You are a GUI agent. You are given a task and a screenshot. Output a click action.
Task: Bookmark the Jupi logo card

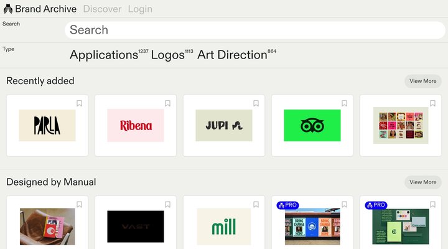click(x=256, y=103)
